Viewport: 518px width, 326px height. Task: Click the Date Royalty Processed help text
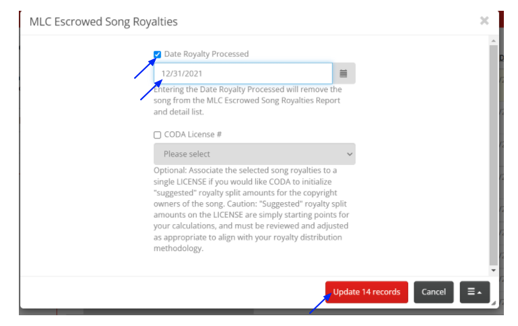(248, 100)
